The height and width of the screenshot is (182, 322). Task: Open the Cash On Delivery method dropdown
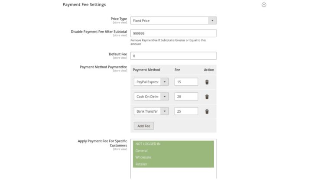[x=151, y=97]
